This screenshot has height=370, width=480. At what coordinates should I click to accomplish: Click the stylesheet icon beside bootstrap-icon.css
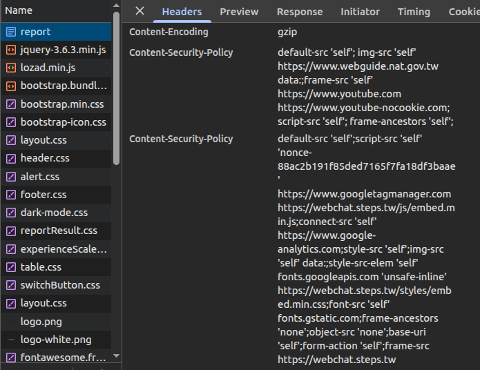point(11,122)
